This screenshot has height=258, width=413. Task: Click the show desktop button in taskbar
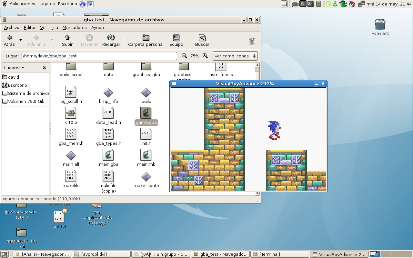click(x=5, y=254)
